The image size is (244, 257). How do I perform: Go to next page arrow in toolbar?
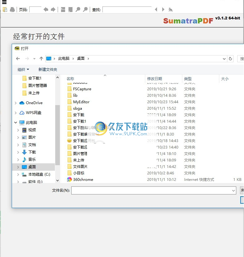coord(53,10)
